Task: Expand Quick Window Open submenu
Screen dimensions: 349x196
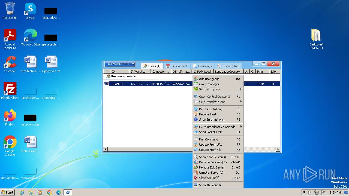Action: coord(218,102)
